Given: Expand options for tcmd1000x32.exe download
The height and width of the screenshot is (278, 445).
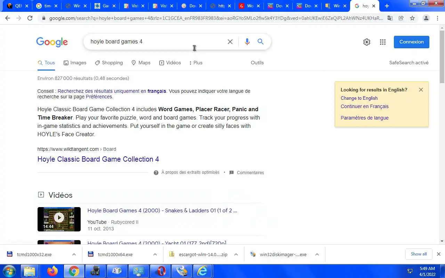Looking at the screenshot, I should (x=74, y=254).
